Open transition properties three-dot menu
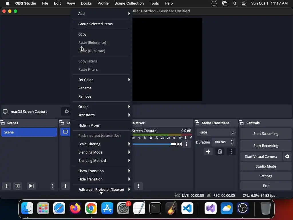 pyautogui.click(x=231, y=152)
